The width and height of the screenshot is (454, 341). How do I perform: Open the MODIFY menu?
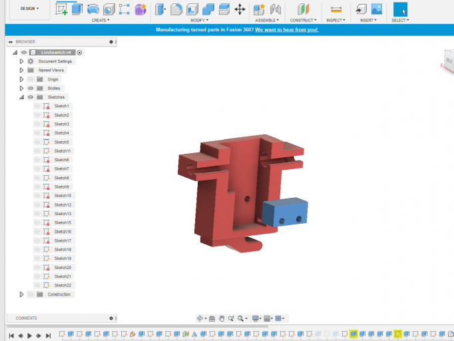tap(199, 20)
